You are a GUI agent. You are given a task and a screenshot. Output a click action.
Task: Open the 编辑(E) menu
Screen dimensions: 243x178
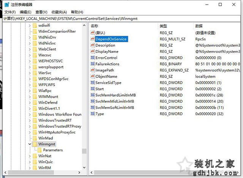[25, 12]
